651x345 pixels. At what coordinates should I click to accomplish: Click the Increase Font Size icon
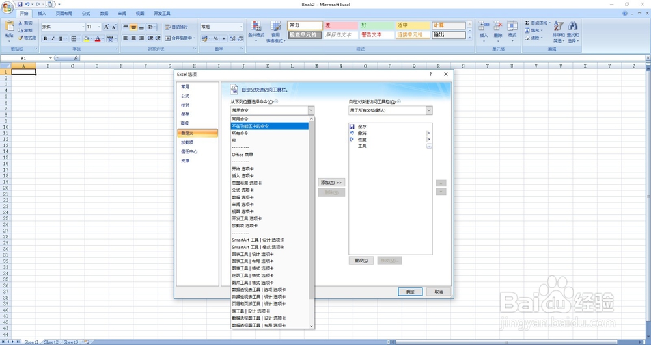click(106, 27)
